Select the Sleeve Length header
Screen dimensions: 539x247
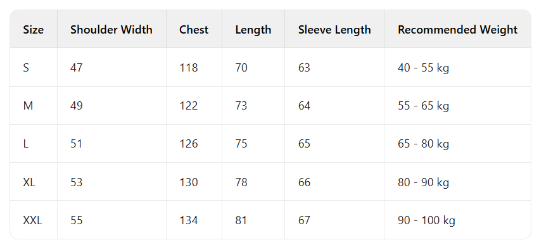pyautogui.click(x=334, y=30)
